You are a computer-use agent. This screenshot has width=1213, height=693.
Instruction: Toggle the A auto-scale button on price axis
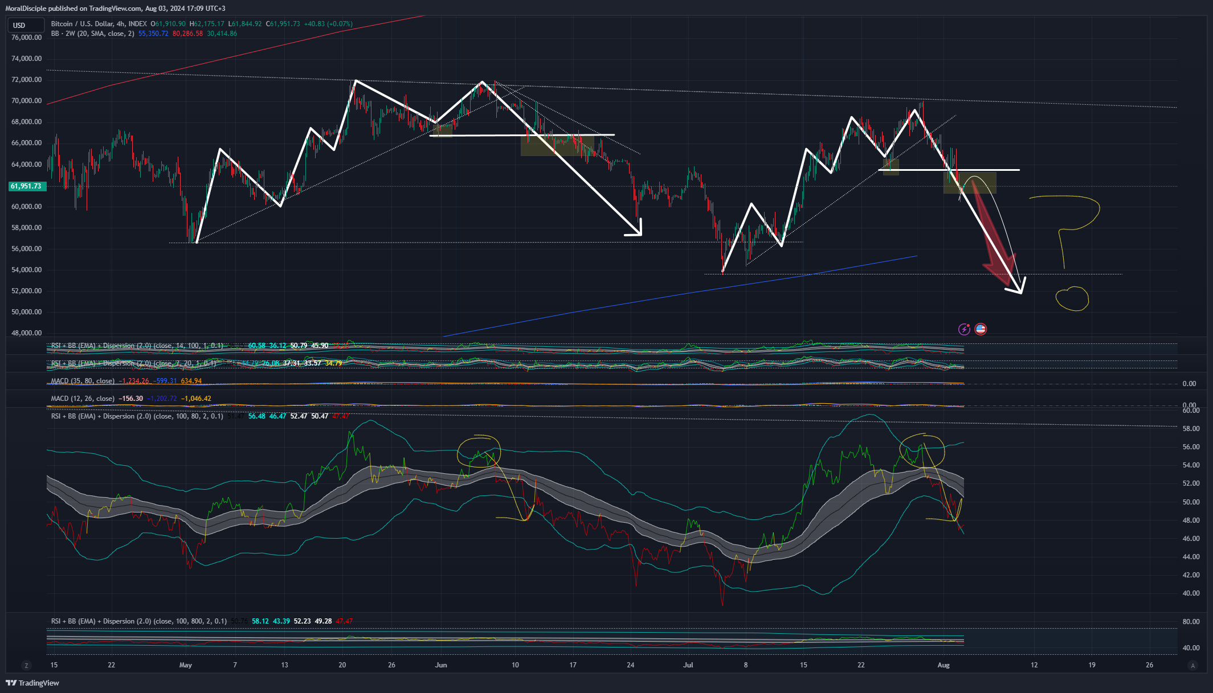click(1193, 665)
